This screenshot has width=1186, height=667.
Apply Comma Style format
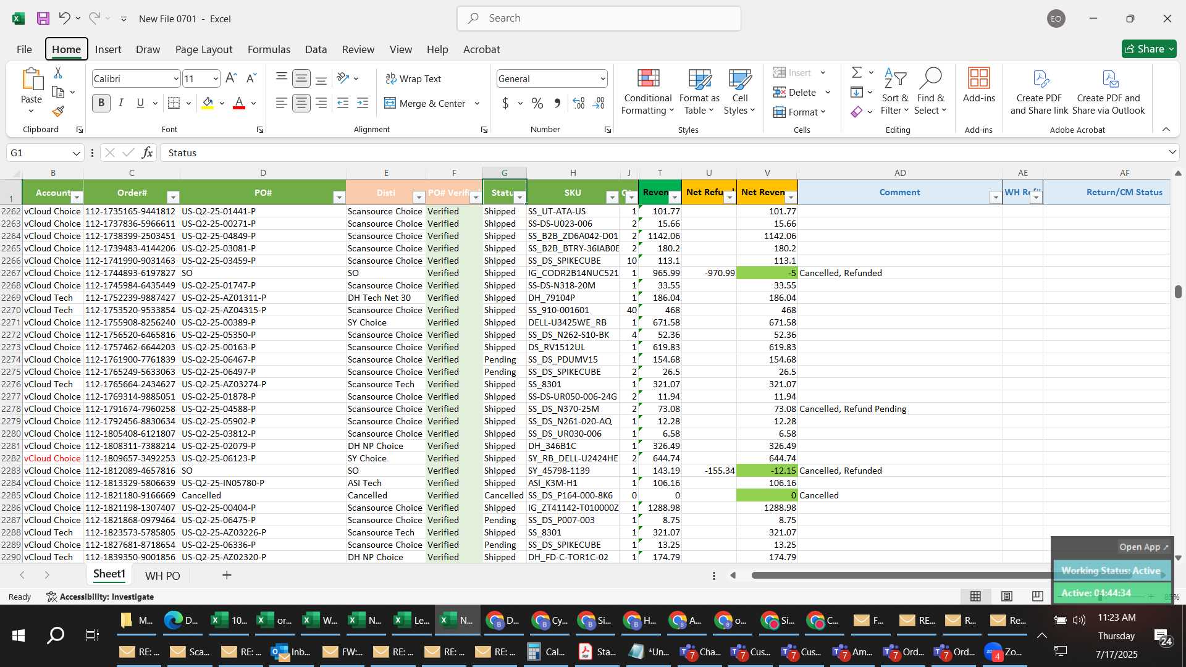pyautogui.click(x=557, y=103)
